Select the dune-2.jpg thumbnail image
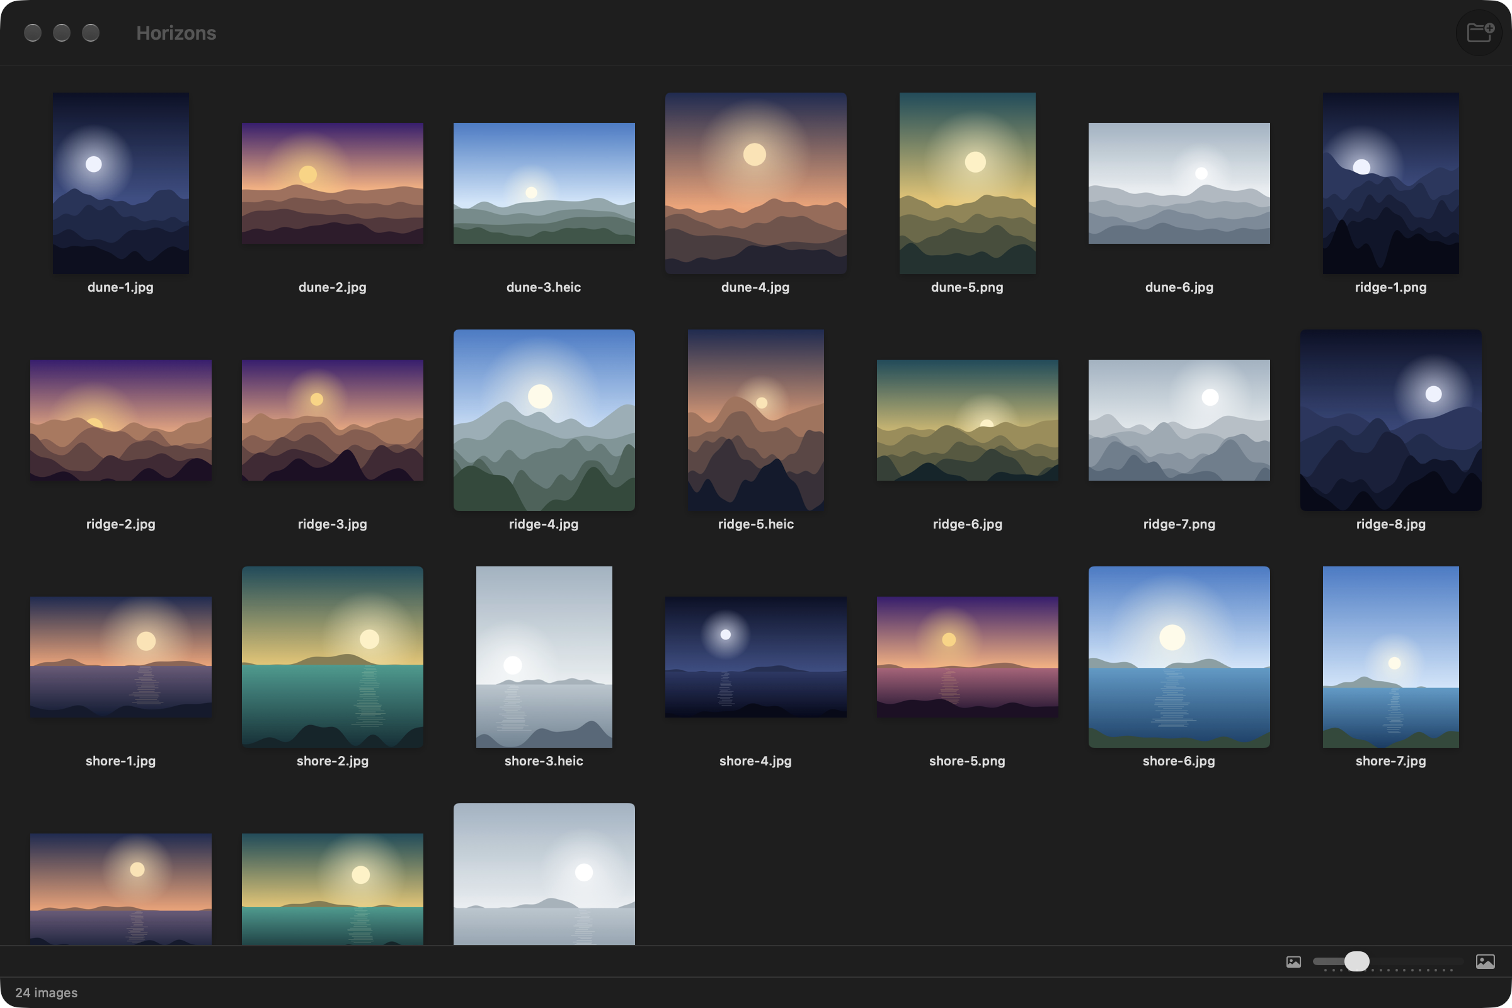 pyautogui.click(x=333, y=183)
